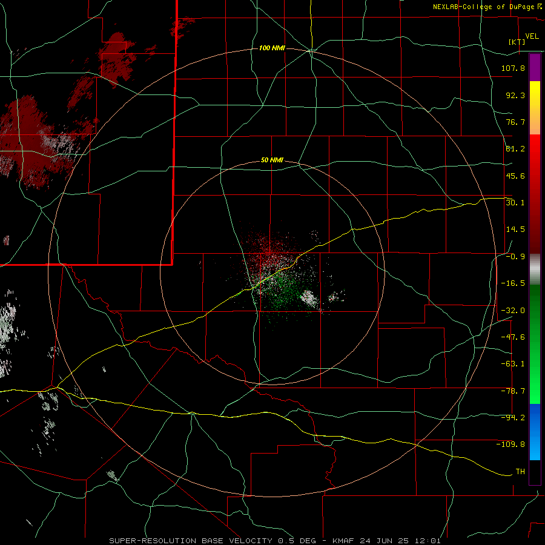Select the 30.1 scale value
Image resolution: width=545 pixels, height=545 pixels.
pos(515,202)
